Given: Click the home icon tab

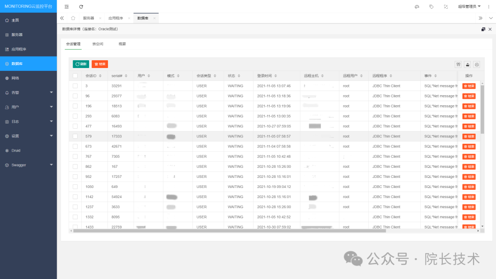Looking at the screenshot, I should coord(73,18).
